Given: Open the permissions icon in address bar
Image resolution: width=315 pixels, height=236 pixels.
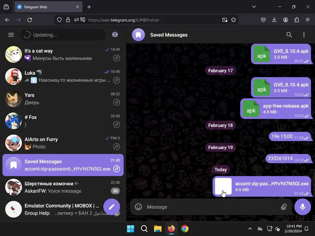Looking at the screenshot, I should [77, 20].
